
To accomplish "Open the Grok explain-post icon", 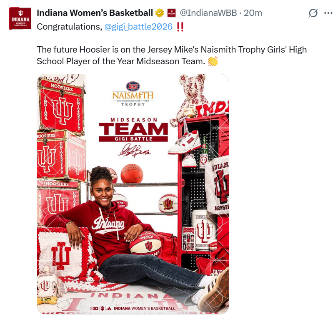I will 313,13.
